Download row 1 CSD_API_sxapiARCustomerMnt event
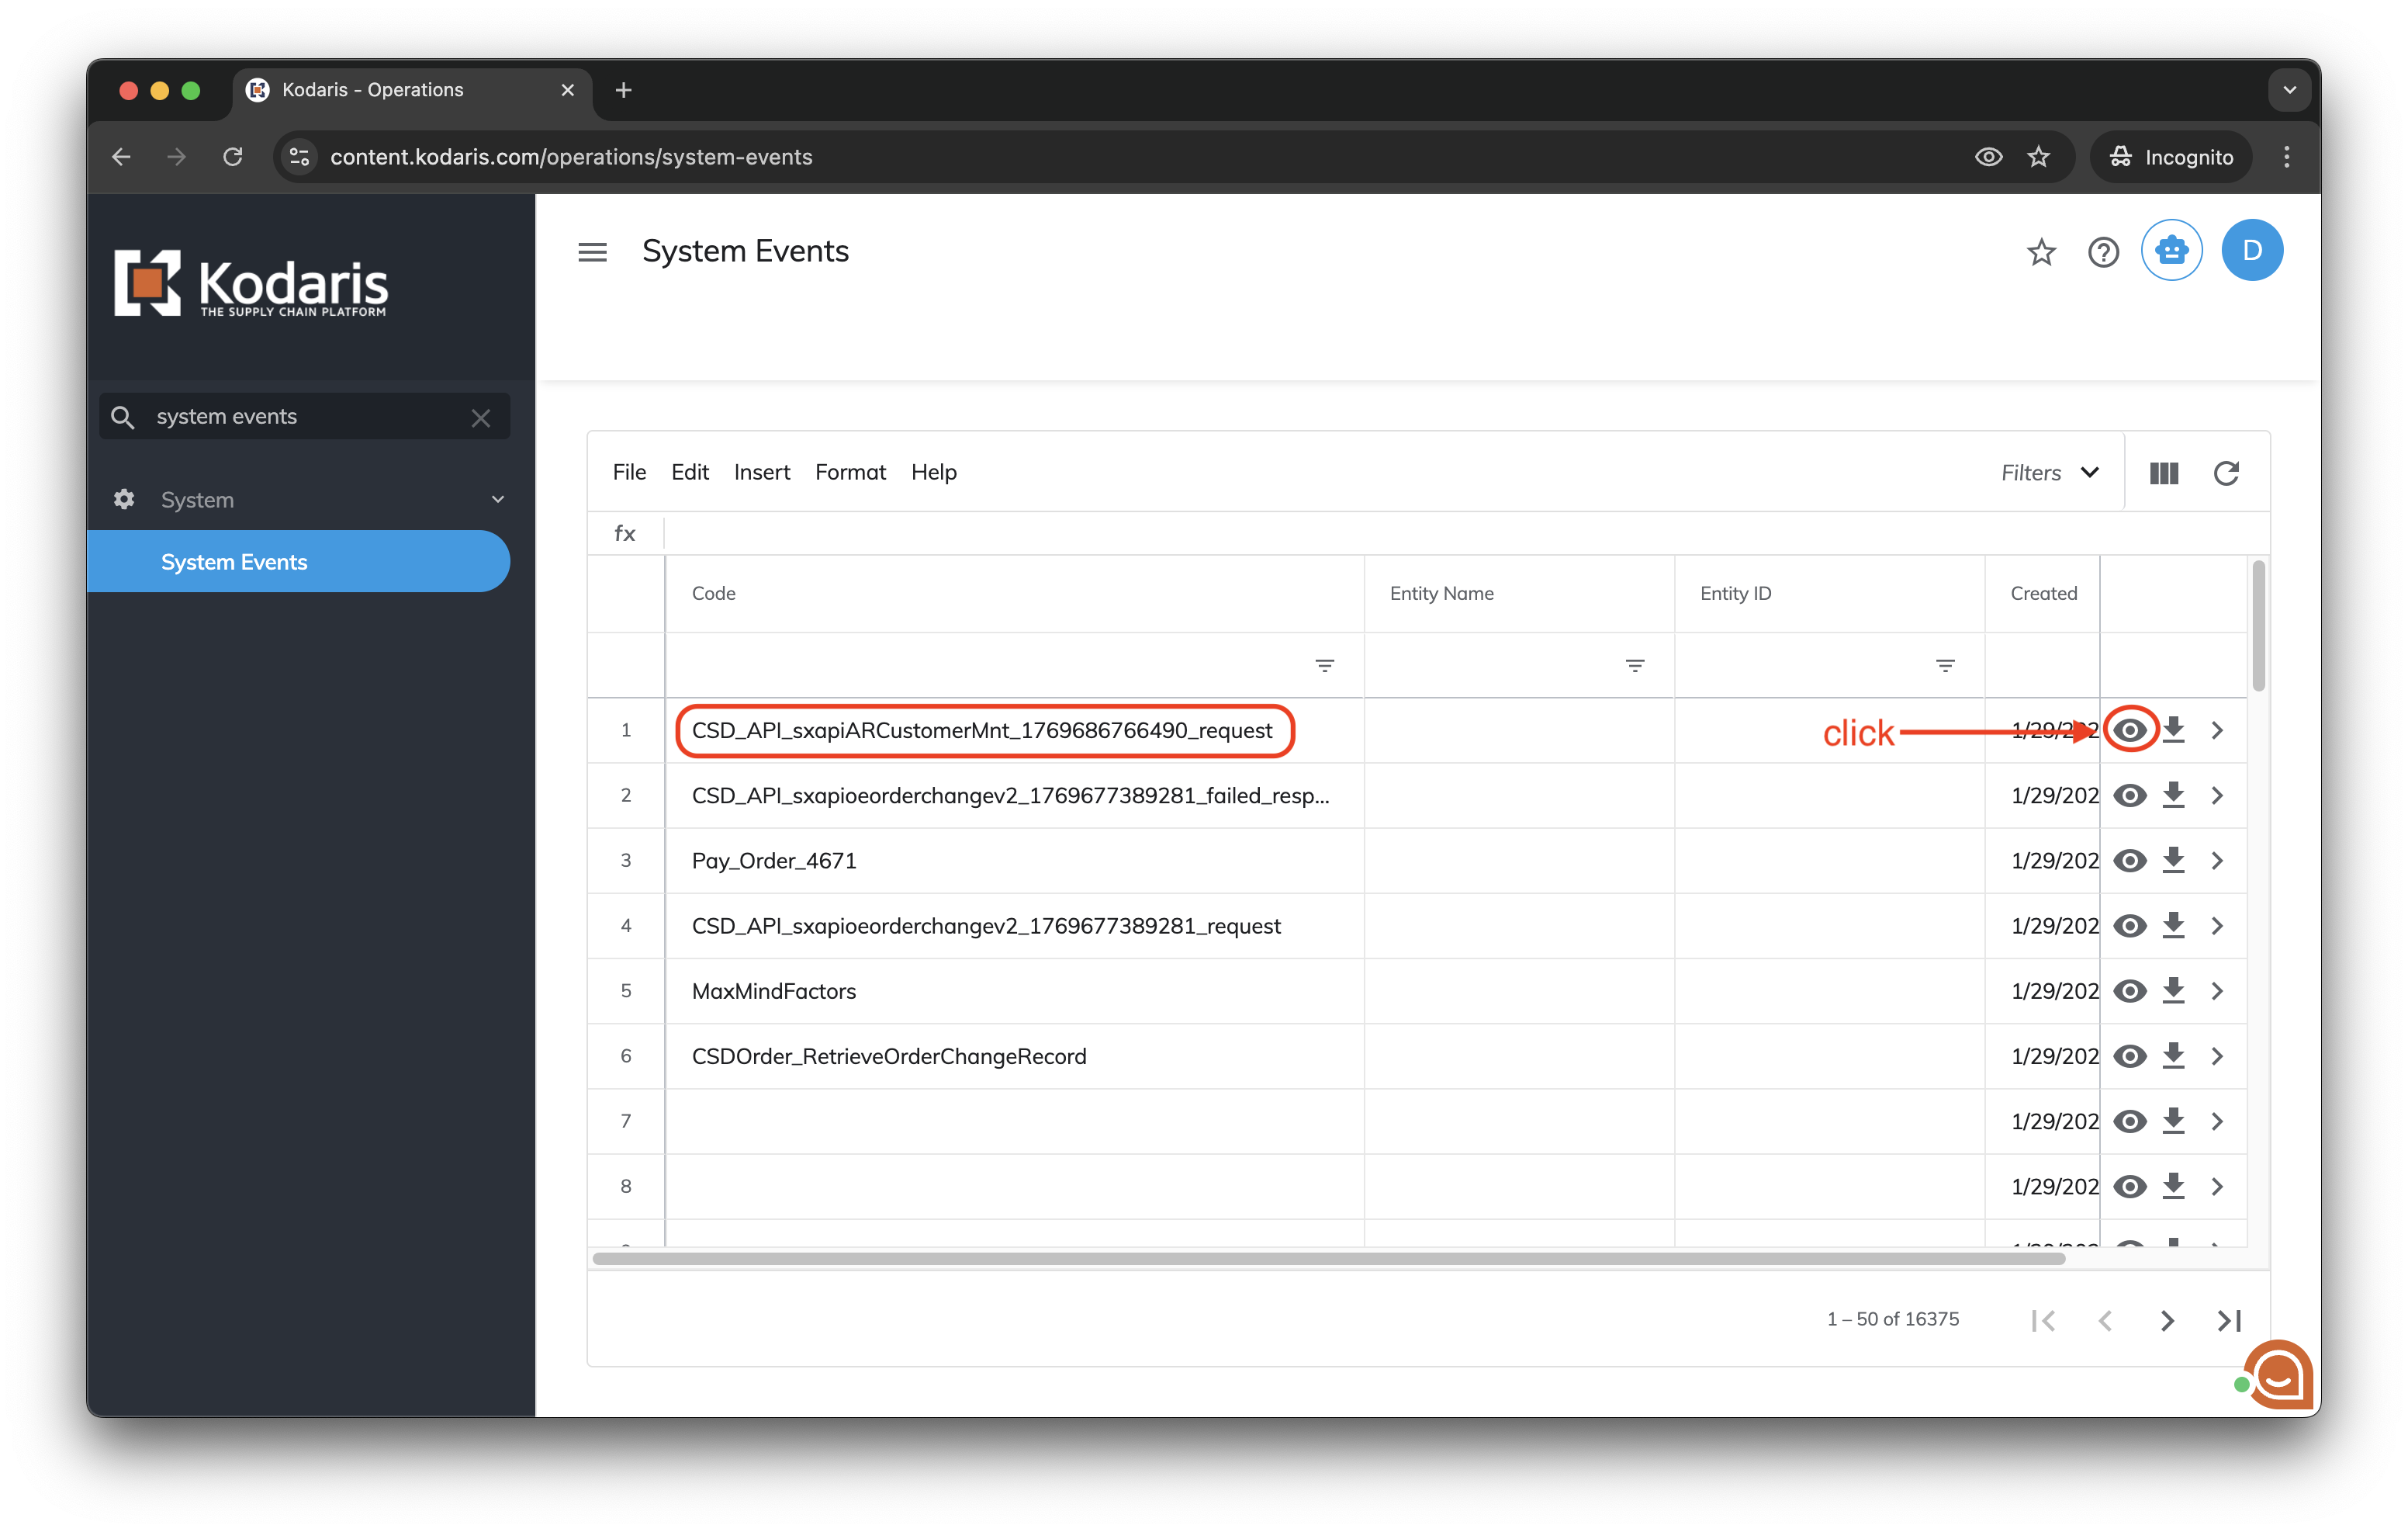 (x=2173, y=730)
